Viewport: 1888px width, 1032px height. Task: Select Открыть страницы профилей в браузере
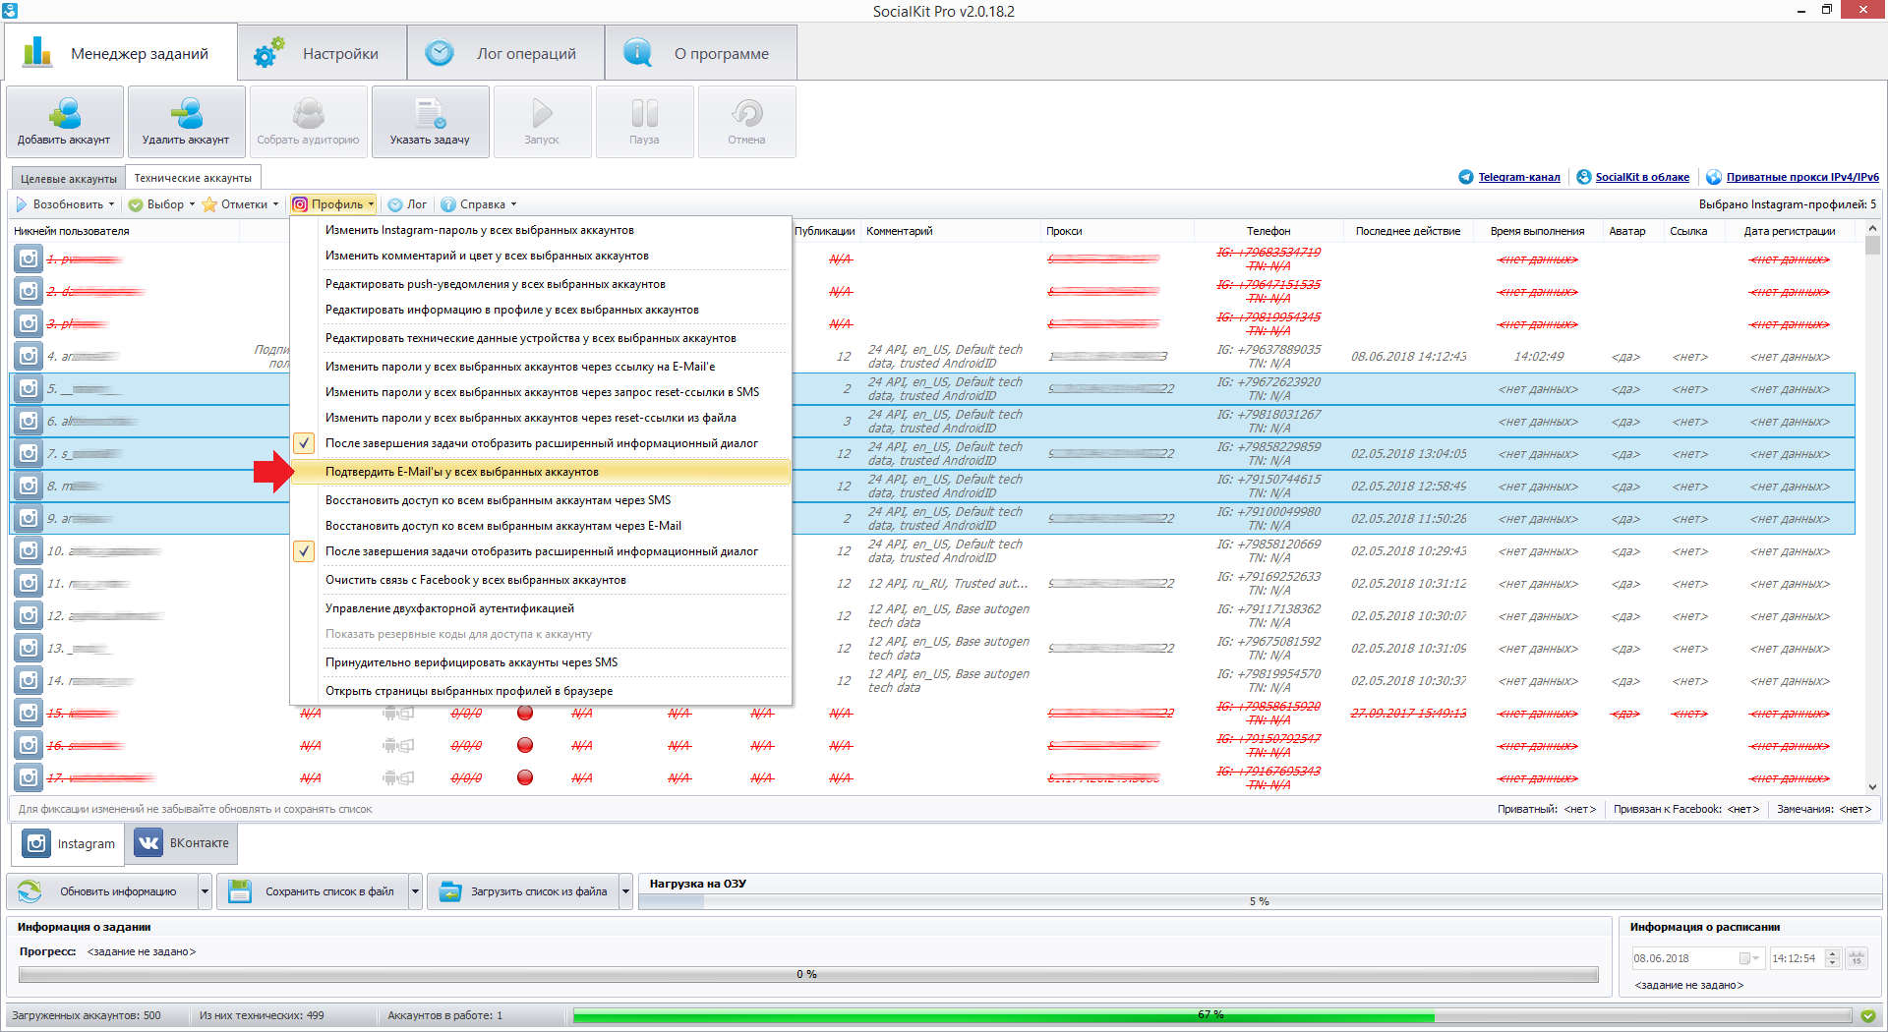(x=541, y=691)
